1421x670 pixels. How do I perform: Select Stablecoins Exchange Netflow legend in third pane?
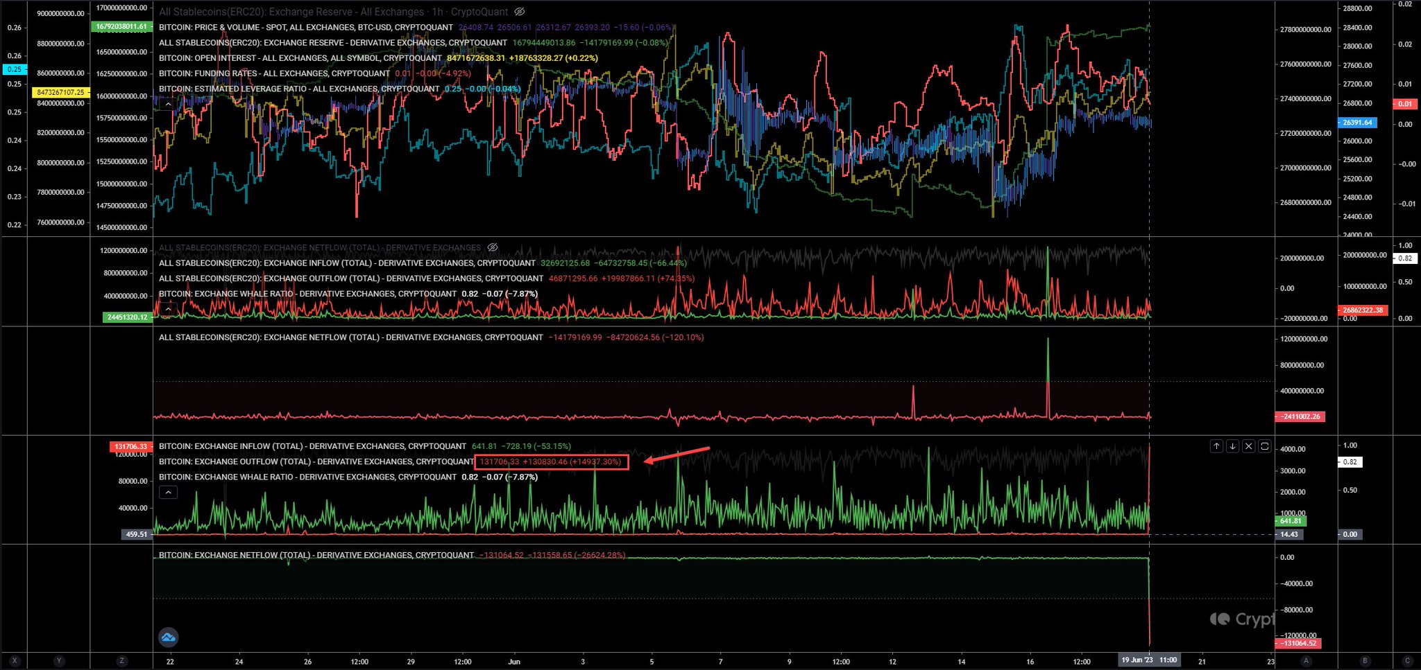351,337
